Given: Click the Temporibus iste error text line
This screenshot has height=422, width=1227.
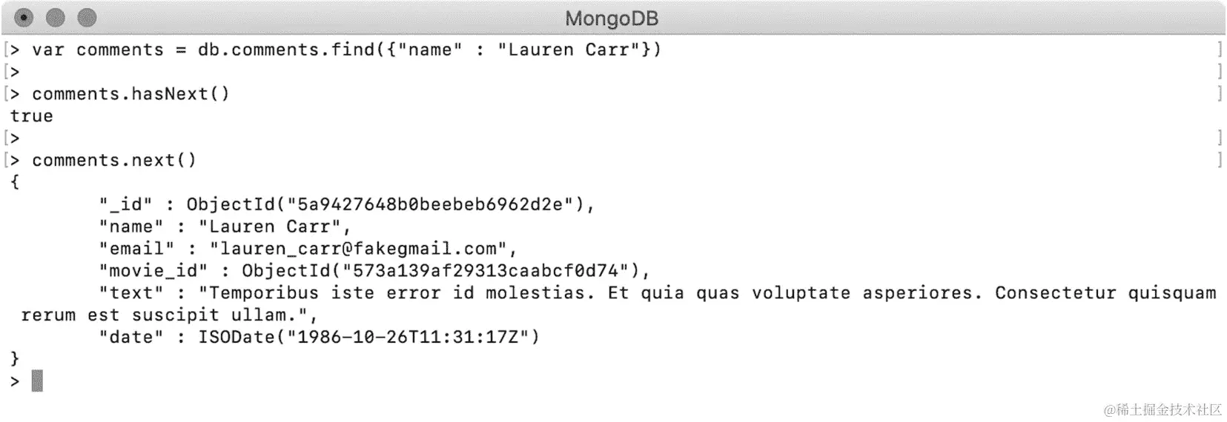Looking at the screenshot, I should [x=658, y=293].
